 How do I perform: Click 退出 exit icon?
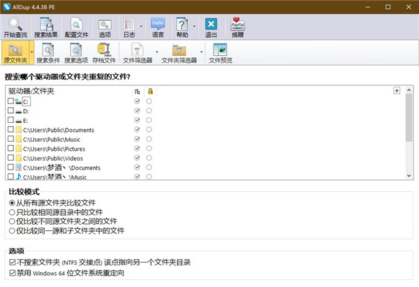(211, 27)
